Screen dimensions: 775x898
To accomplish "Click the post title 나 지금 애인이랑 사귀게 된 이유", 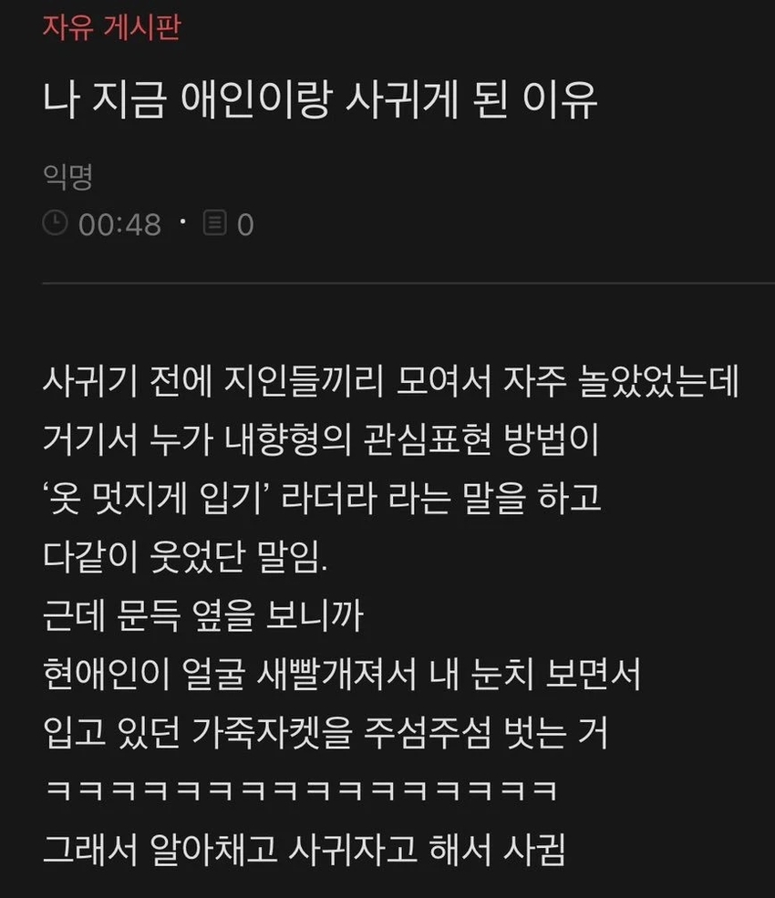I will pyautogui.click(x=320, y=100).
